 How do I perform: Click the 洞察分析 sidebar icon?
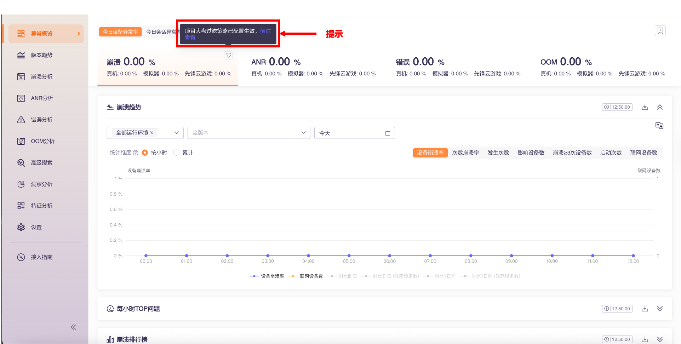click(x=21, y=184)
